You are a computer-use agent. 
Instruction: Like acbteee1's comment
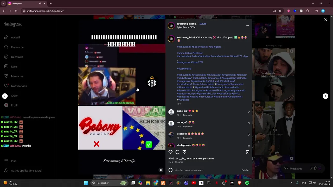pos(249,135)
